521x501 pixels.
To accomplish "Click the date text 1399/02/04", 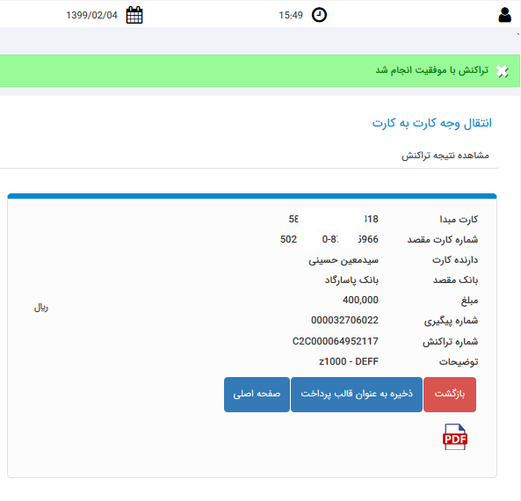I will (91, 15).
